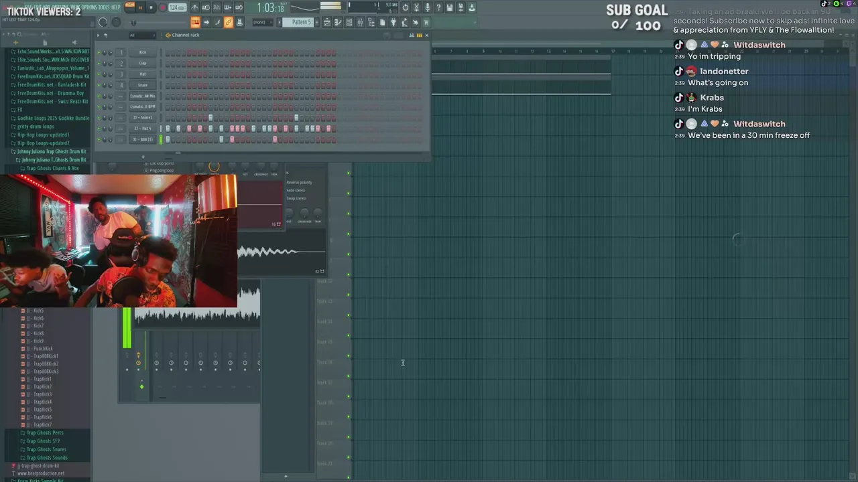Select the Clap channel button
The width and height of the screenshot is (858, 482).
tap(142, 63)
